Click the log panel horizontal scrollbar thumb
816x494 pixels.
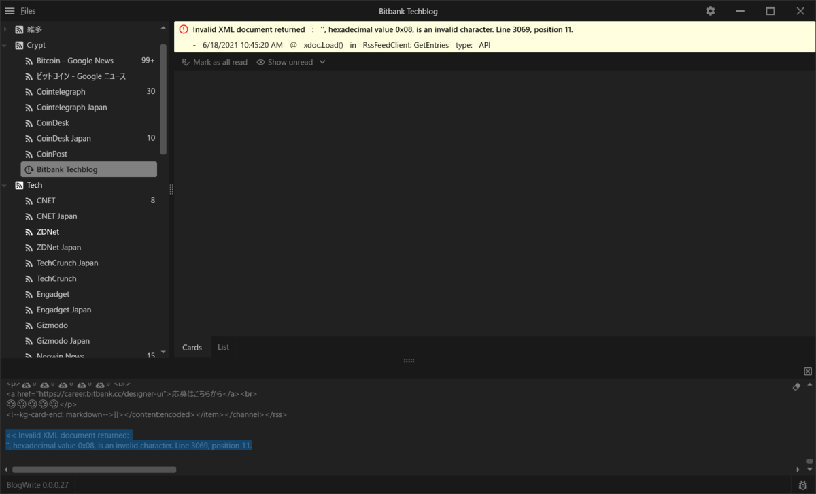pyautogui.click(x=94, y=470)
